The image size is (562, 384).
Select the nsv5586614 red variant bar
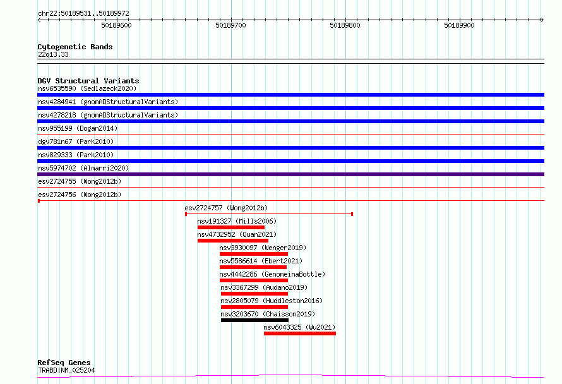(x=253, y=267)
